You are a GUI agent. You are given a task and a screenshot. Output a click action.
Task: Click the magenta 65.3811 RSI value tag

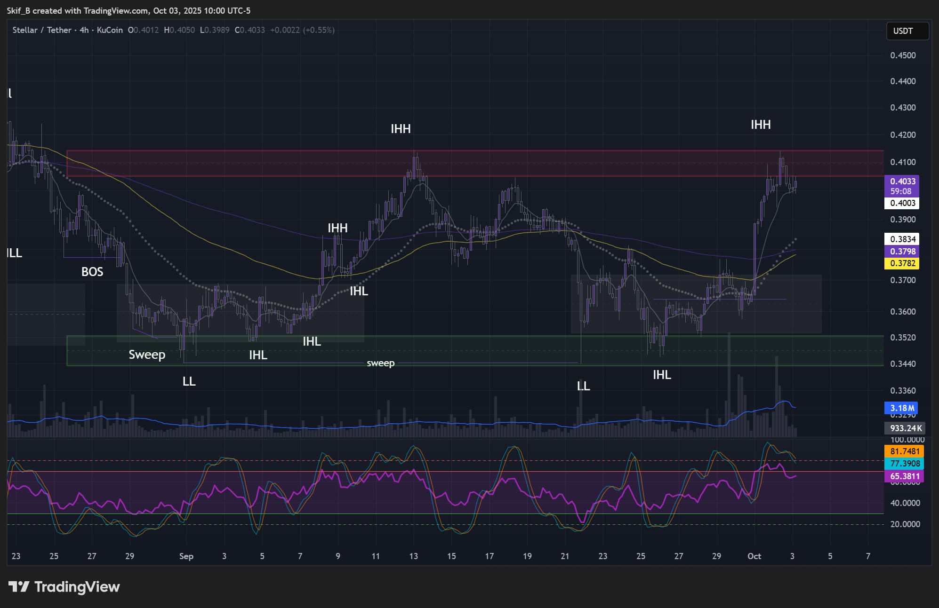(x=904, y=476)
